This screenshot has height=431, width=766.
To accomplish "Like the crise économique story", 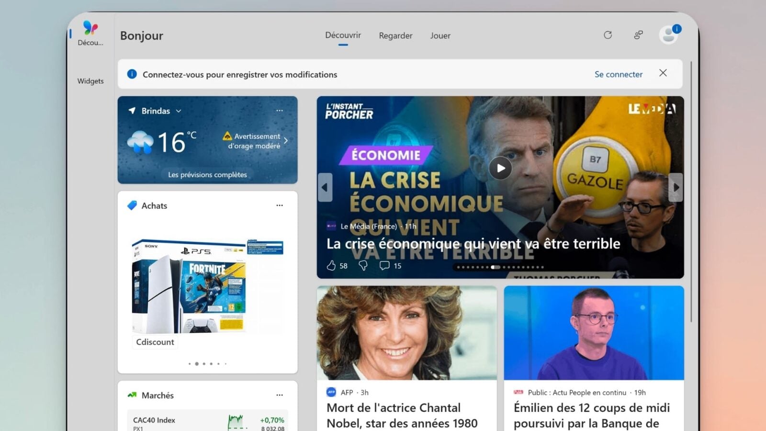I will 331,265.
